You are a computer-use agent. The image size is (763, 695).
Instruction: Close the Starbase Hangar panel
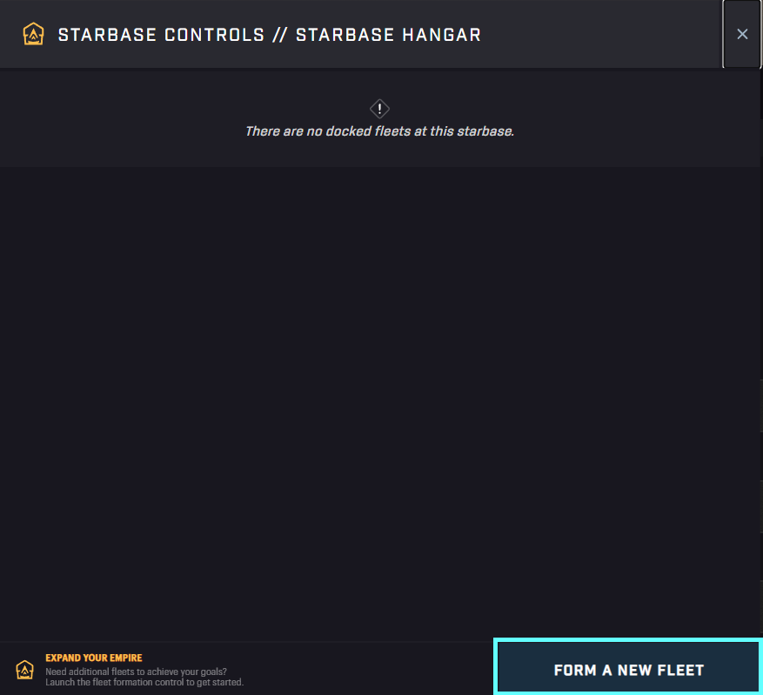pos(742,34)
